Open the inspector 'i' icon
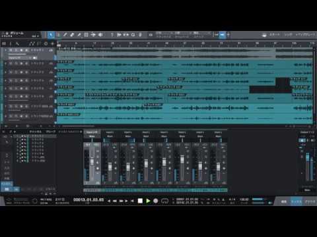The image size is (317, 237). tap(11, 44)
